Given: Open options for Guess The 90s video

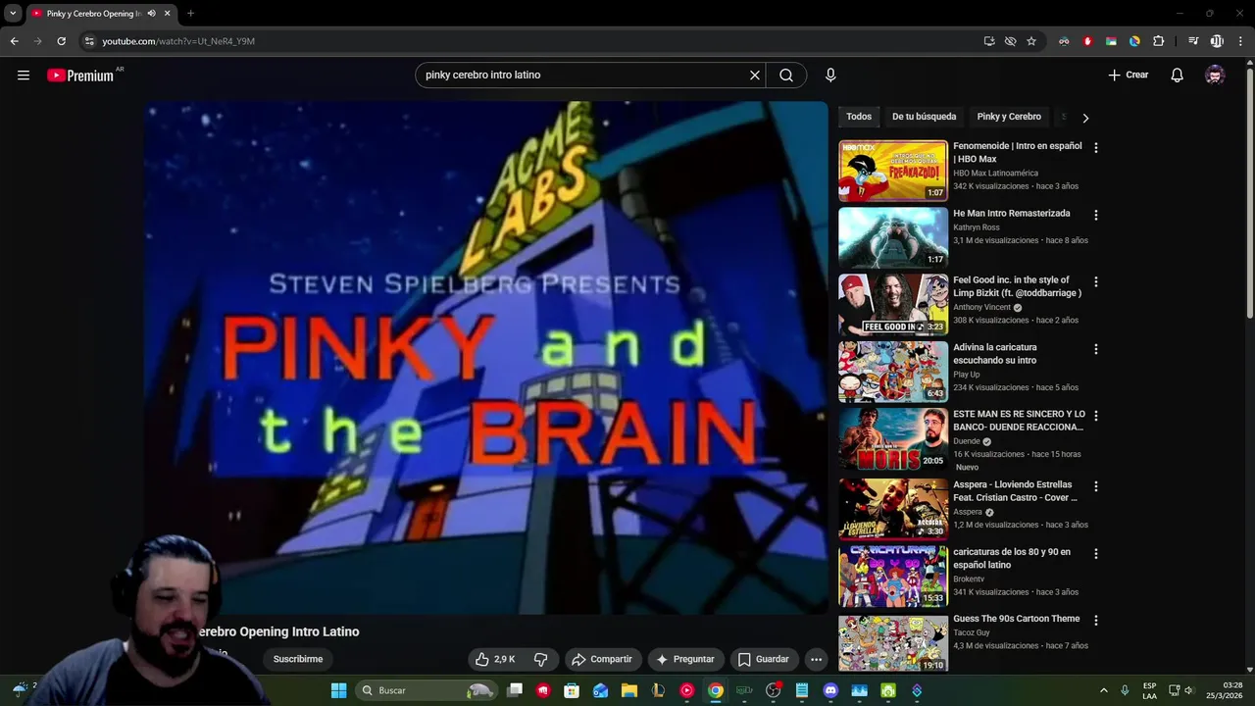Looking at the screenshot, I should click(1096, 621).
